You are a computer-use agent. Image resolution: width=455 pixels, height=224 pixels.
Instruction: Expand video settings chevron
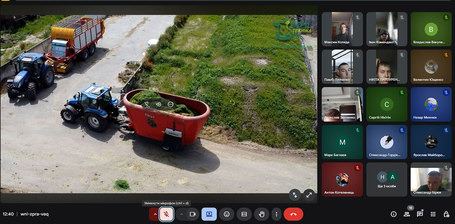tap(181, 214)
